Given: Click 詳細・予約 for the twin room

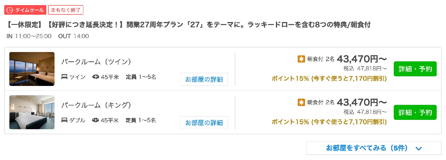Looking at the screenshot, I should click(x=415, y=69).
